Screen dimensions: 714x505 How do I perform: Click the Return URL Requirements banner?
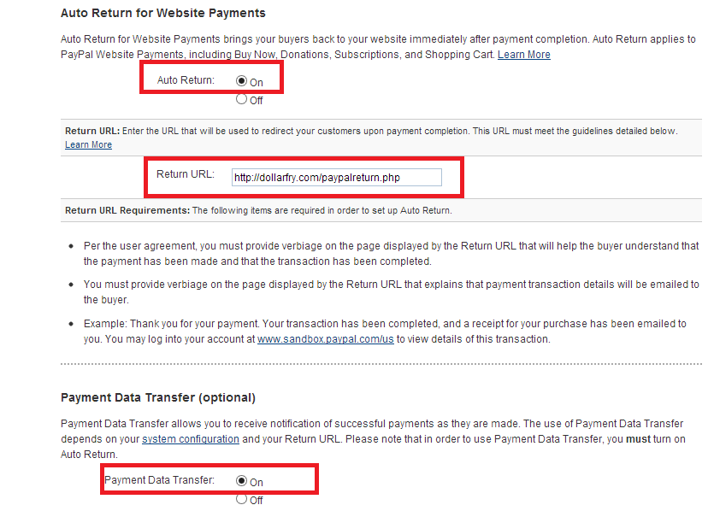(257, 209)
